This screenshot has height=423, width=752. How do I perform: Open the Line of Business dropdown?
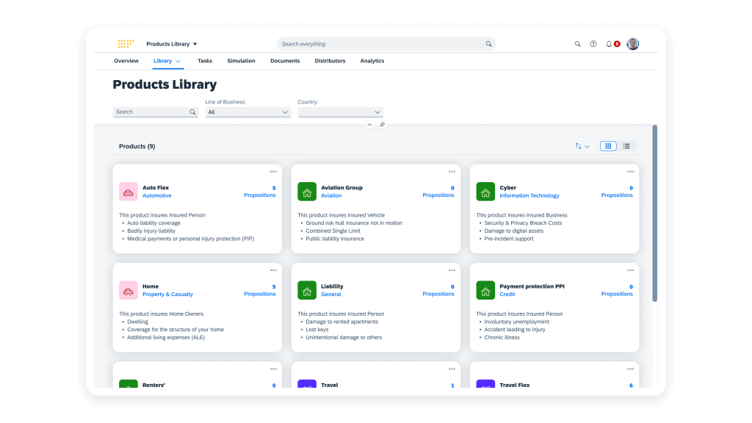pyautogui.click(x=248, y=112)
